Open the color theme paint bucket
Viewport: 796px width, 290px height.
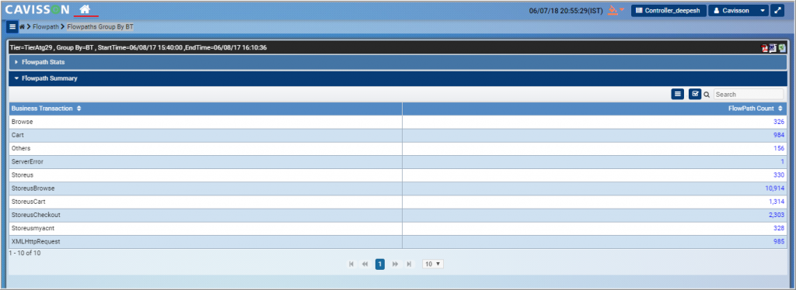[x=613, y=10]
